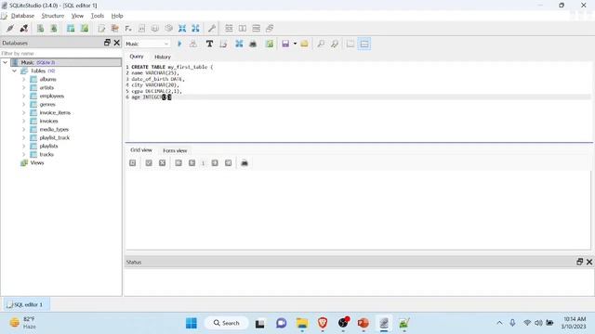Select the playlists table
Screen dimensions: 595x334
coord(48,147)
